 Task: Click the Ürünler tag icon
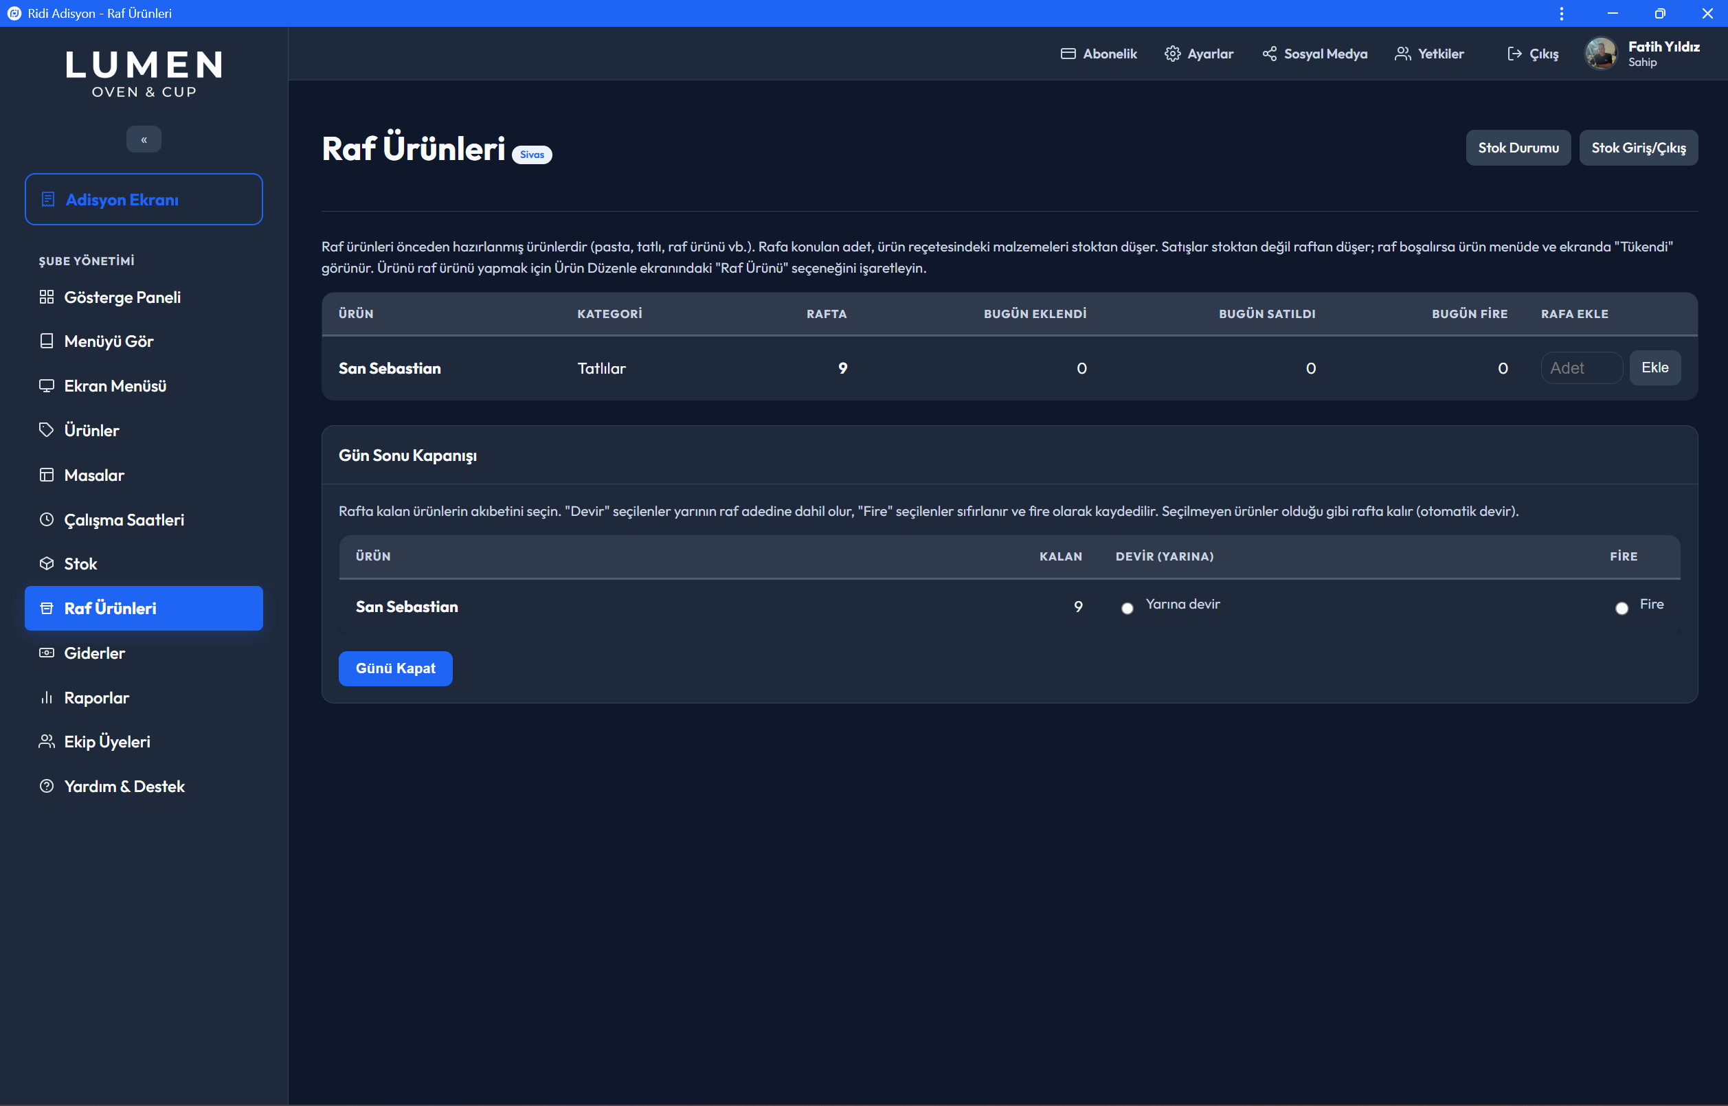[x=47, y=430]
